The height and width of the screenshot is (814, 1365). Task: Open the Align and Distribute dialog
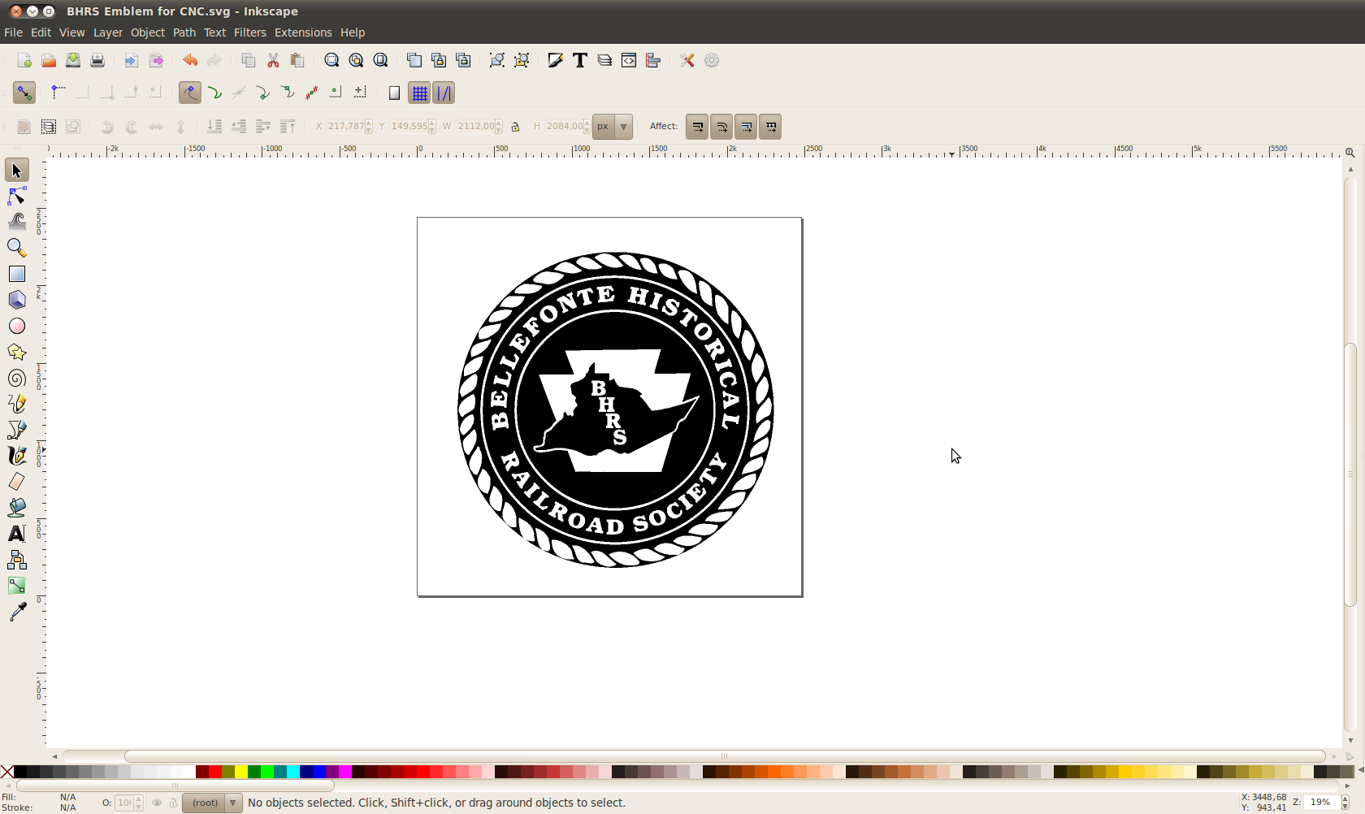(653, 60)
